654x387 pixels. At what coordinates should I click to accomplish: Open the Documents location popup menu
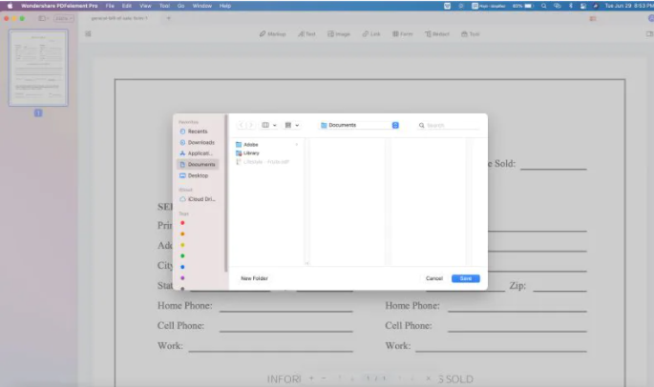click(360, 125)
